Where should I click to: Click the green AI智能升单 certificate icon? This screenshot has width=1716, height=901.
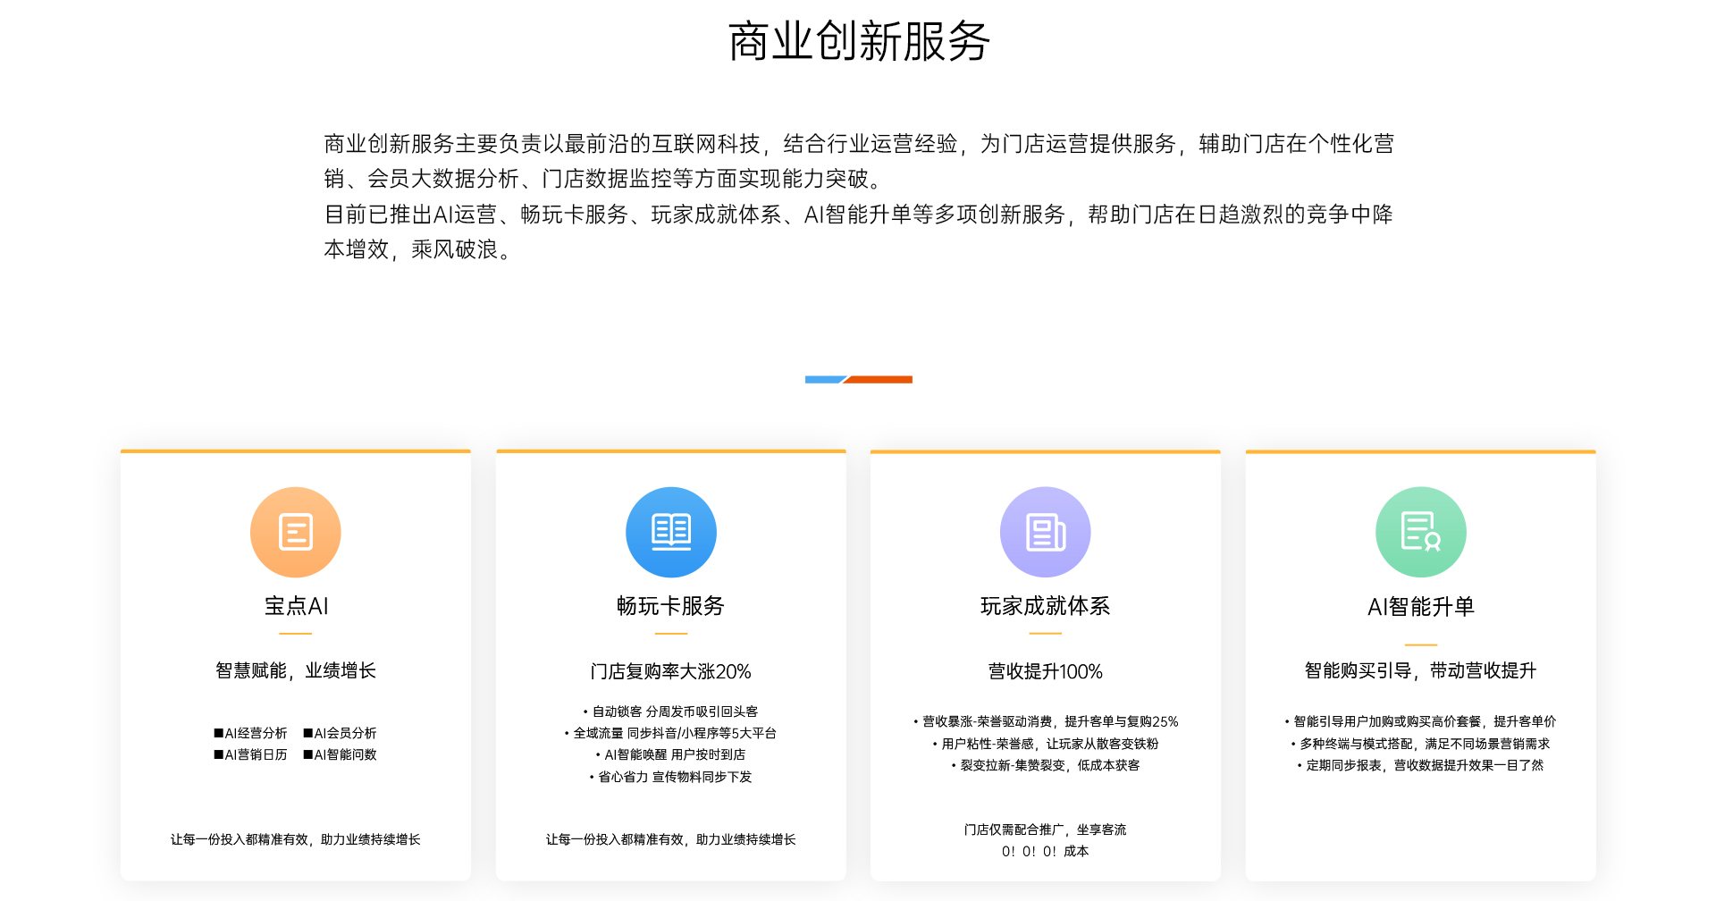(1420, 532)
